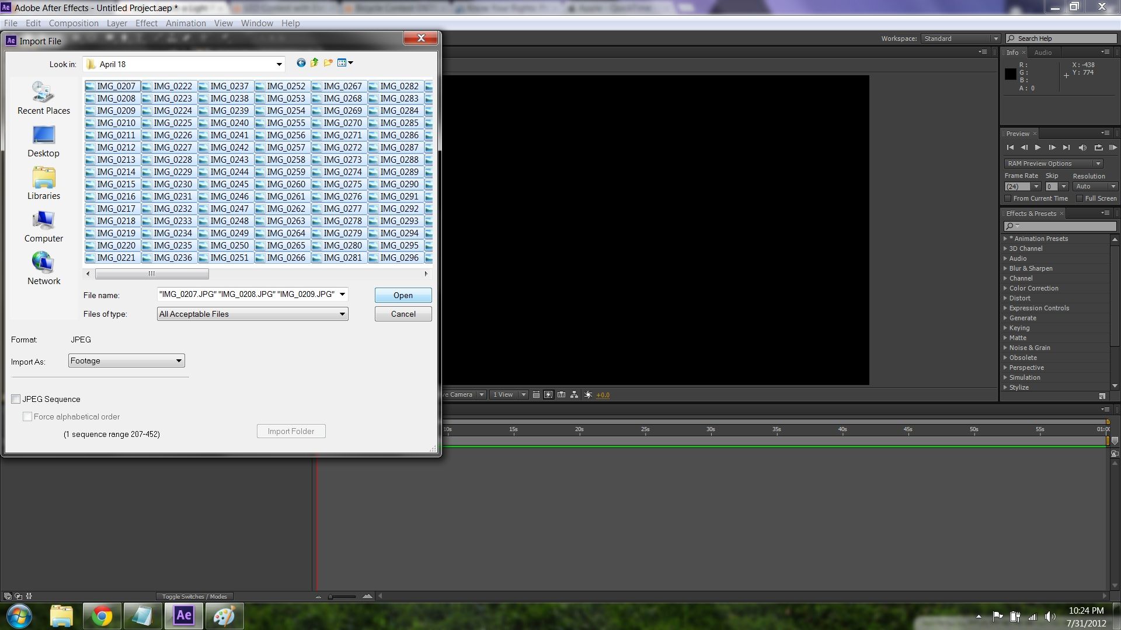Click the Cancel button

[x=403, y=314]
